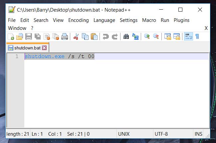Viewport: 216px width, 143px height.
Task: Open the Macro menu
Action: (149, 20)
